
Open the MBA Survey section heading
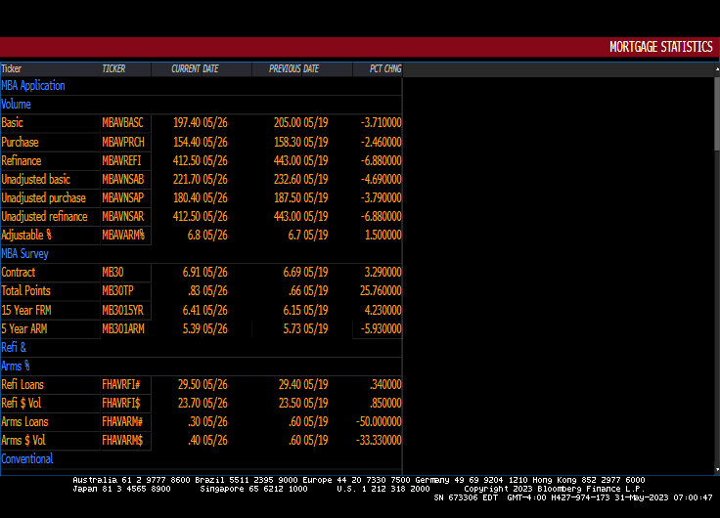[25, 254]
